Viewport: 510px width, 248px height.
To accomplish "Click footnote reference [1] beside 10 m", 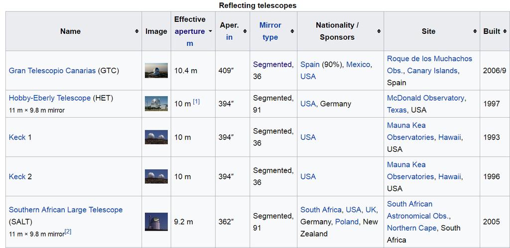I will (196, 102).
